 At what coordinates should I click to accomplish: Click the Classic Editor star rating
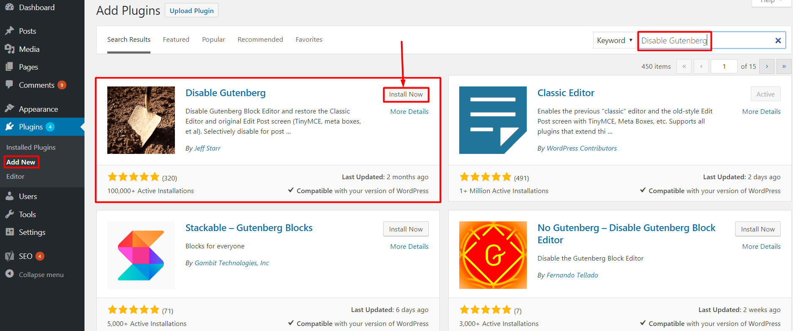tap(485, 177)
